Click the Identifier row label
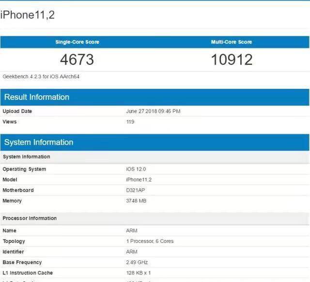310x282 pixels. click(13, 252)
